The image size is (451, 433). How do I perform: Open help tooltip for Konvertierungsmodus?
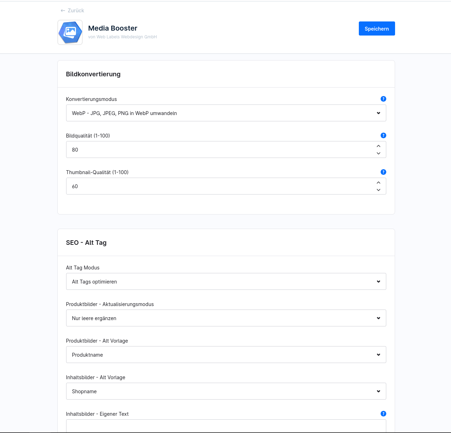pyautogui.click(x=383, y=99)
